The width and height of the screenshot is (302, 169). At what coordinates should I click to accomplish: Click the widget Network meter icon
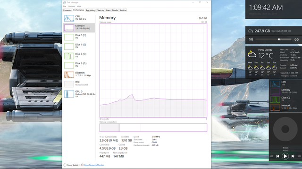click(275, 108)
